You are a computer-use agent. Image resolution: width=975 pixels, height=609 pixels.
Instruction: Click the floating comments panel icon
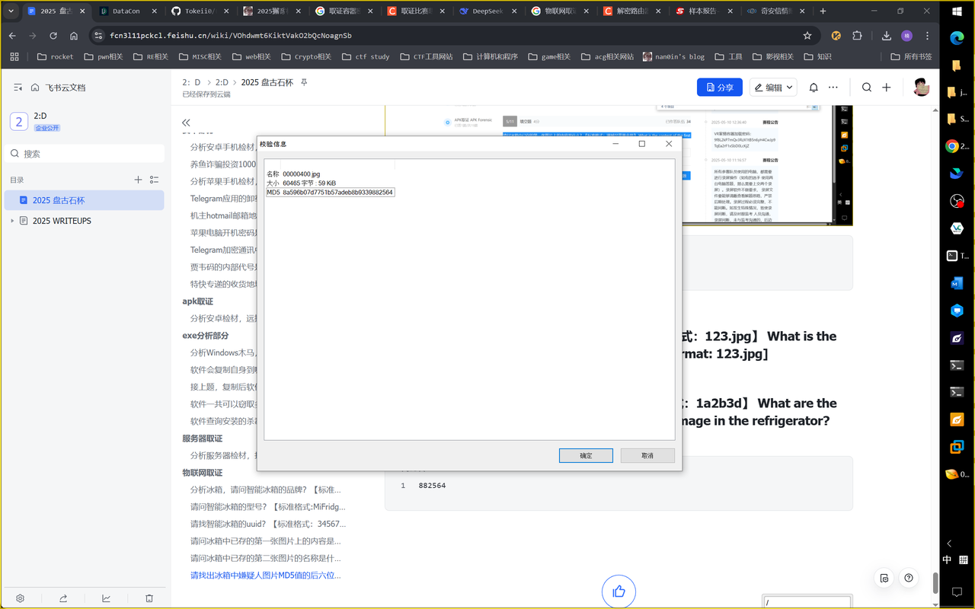point(884,579)
